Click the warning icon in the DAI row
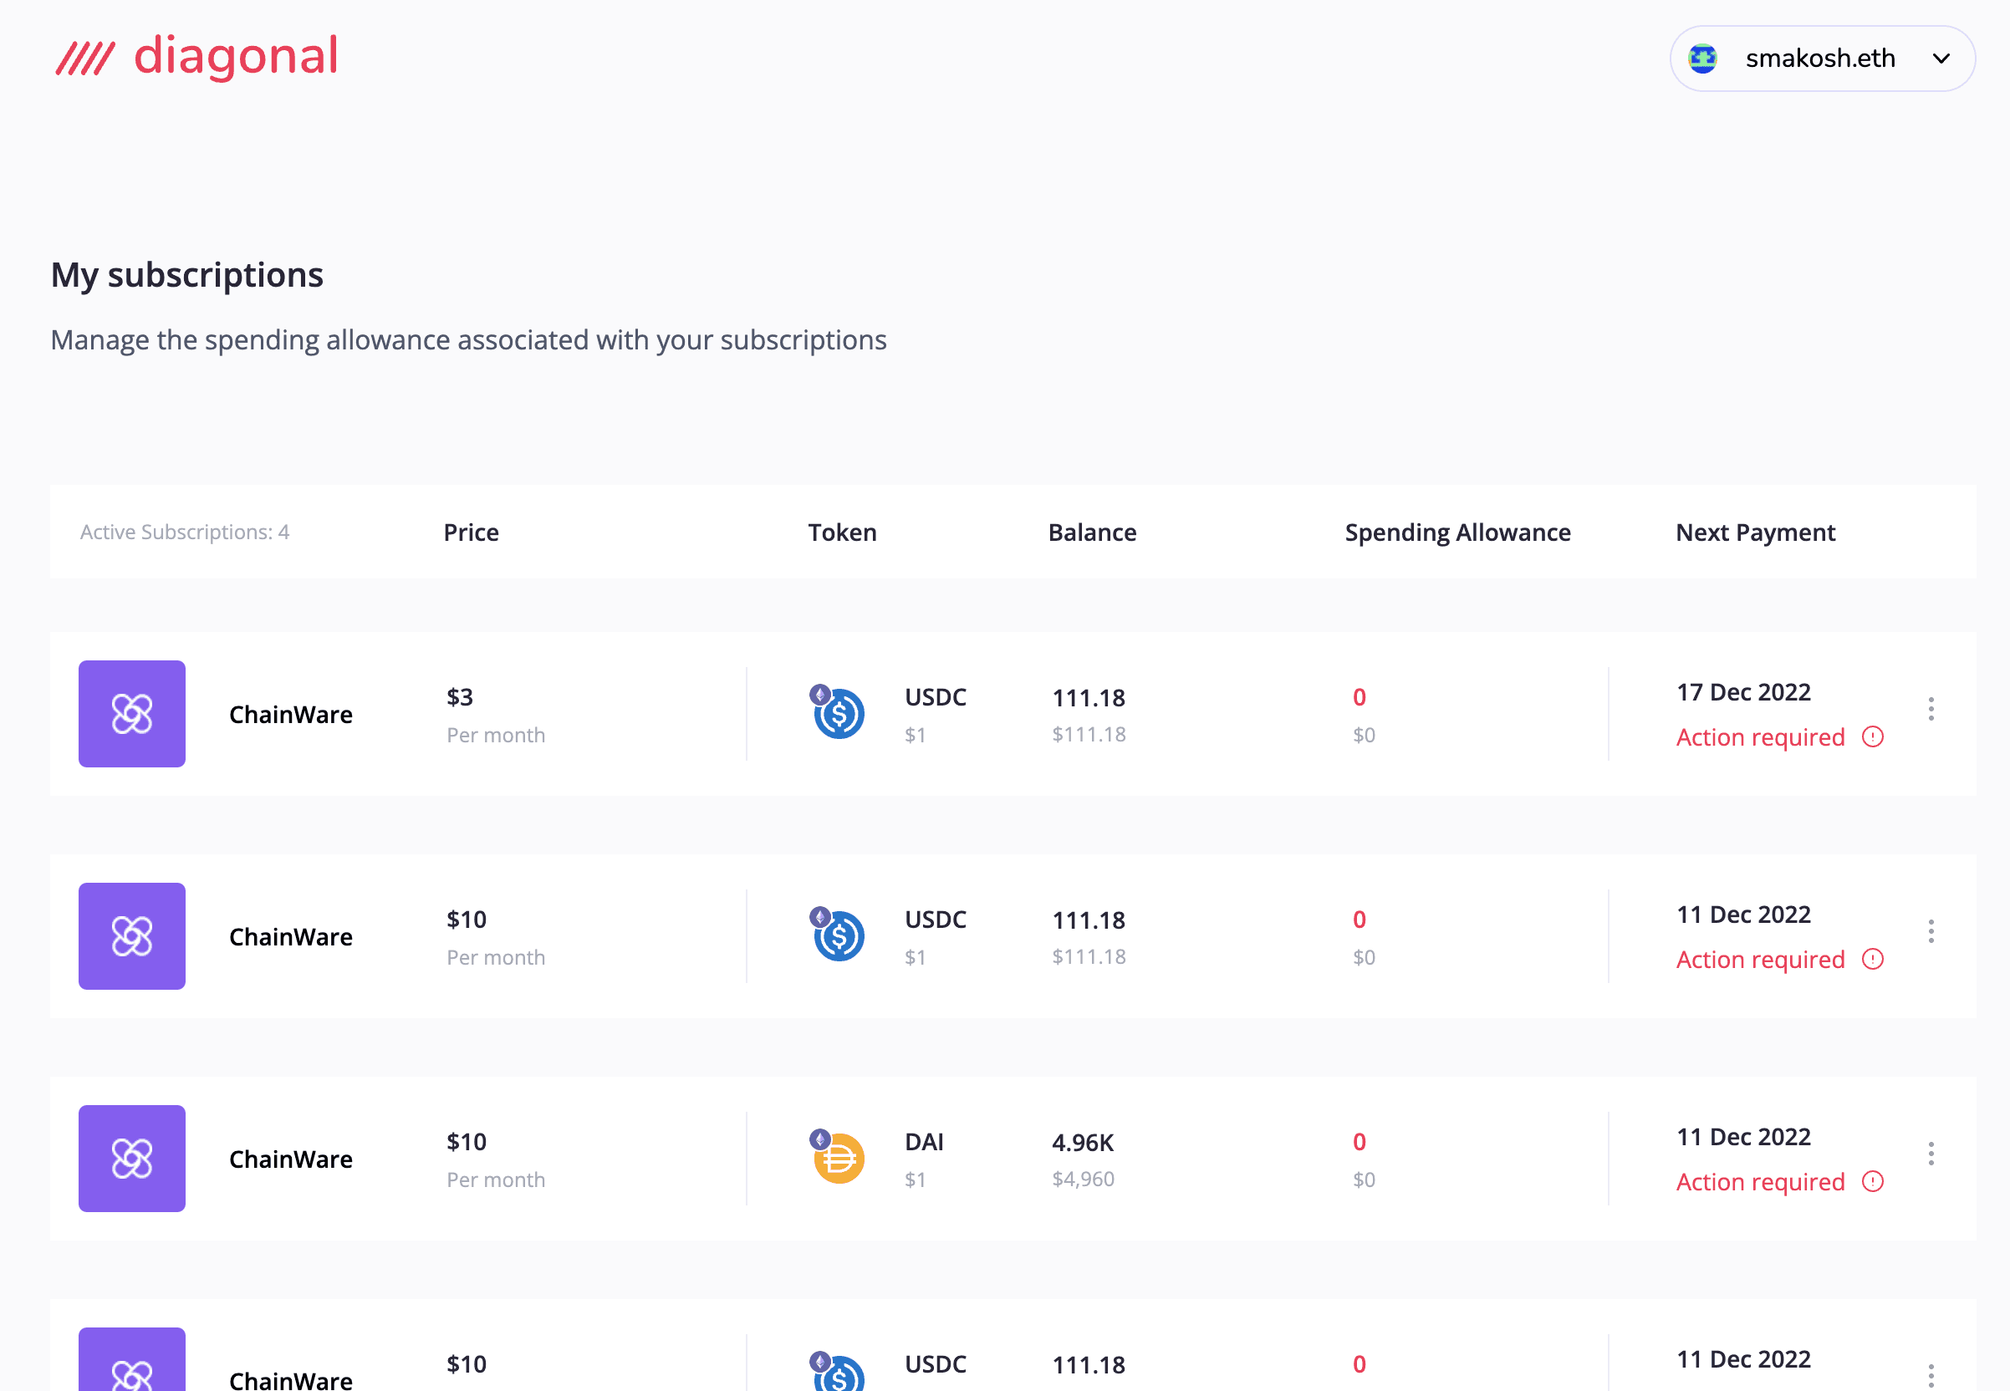This screenshot has height=1391, width=2010. pos(1873,1182)
